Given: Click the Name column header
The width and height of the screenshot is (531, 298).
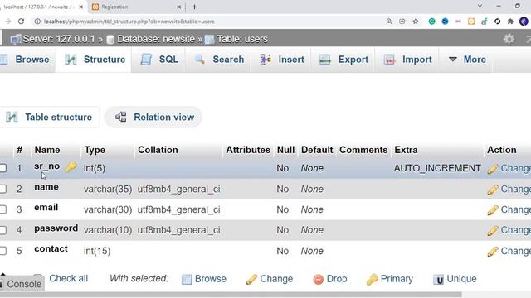Looking at the screenshot, I should pyautogui.click(x=47, y=150).
